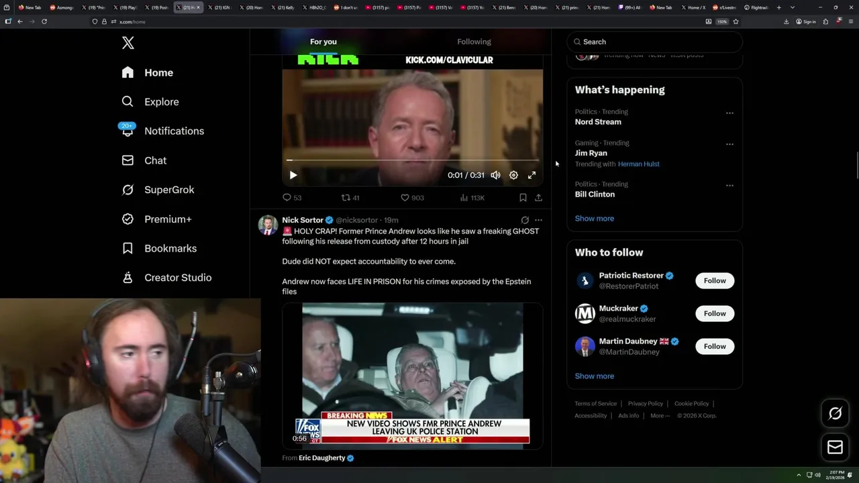Open the Terms of Service link
Viewport: 859px width, 483px height.
[x=595, y=404]
